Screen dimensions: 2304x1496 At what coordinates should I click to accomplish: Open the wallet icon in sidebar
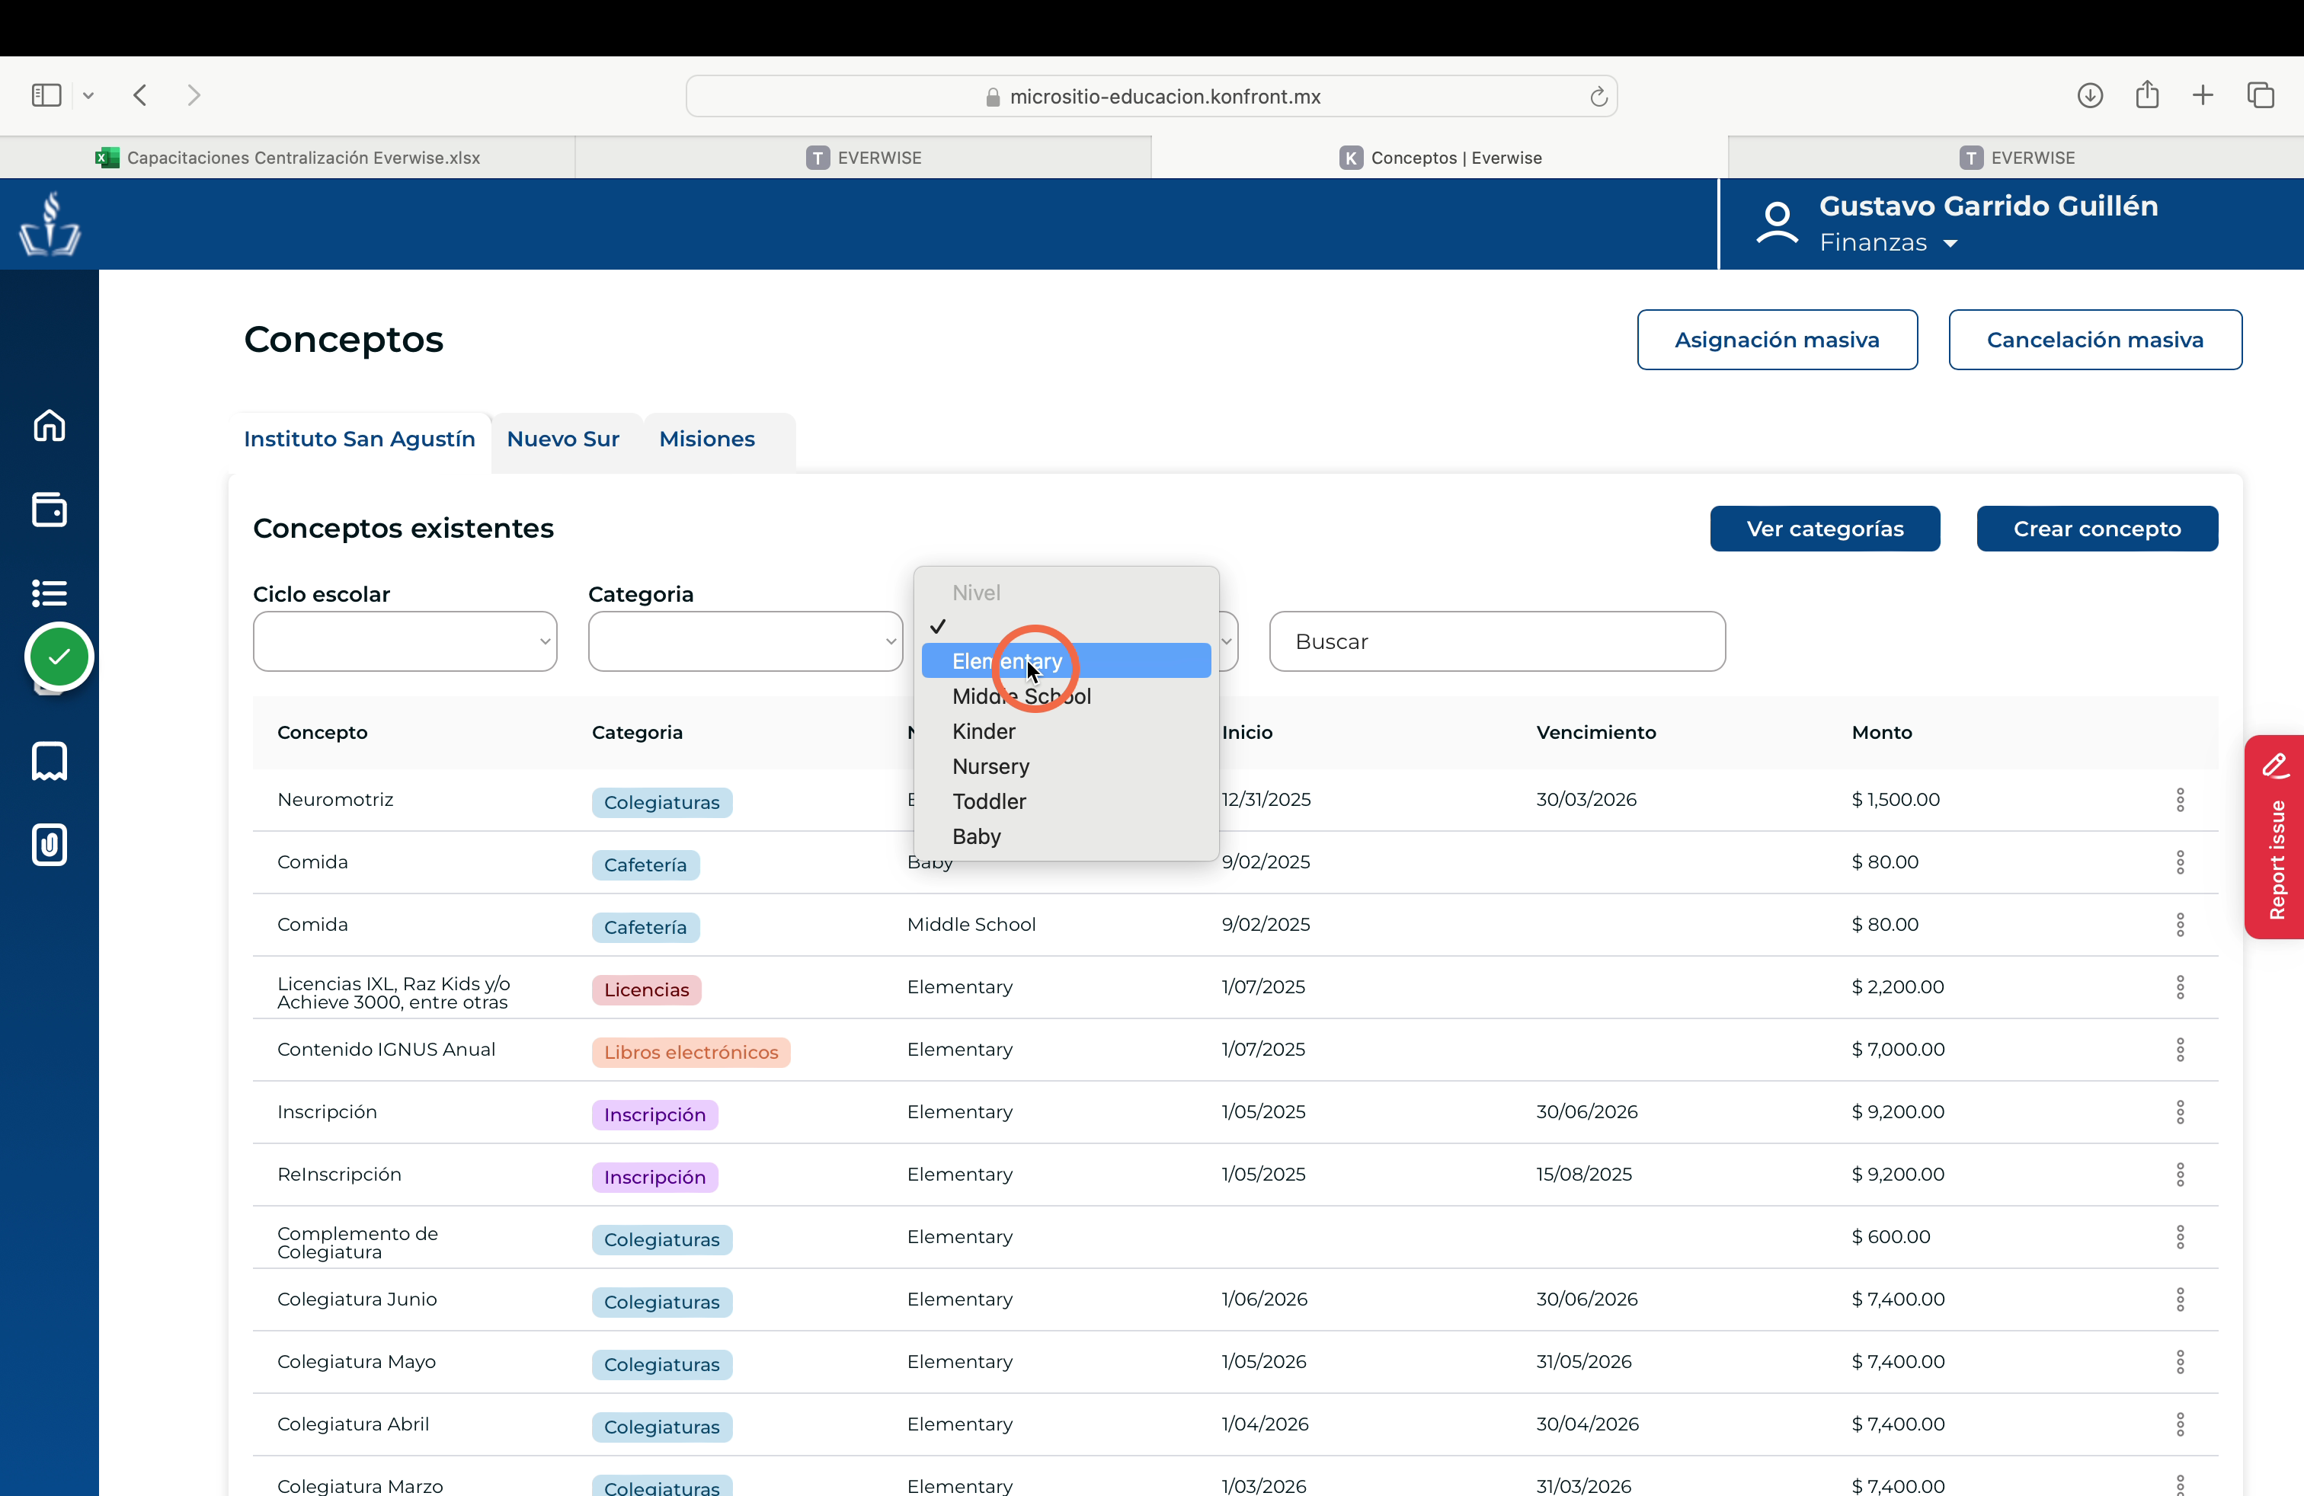coord(50,509)
